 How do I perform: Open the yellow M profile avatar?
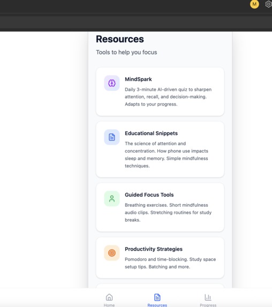point(254,4)
